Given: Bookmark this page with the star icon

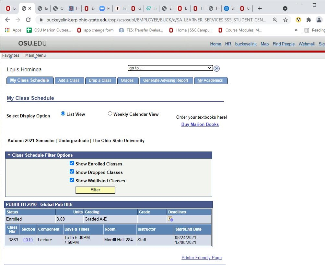Looking at the screenshot, I should 285,20.
